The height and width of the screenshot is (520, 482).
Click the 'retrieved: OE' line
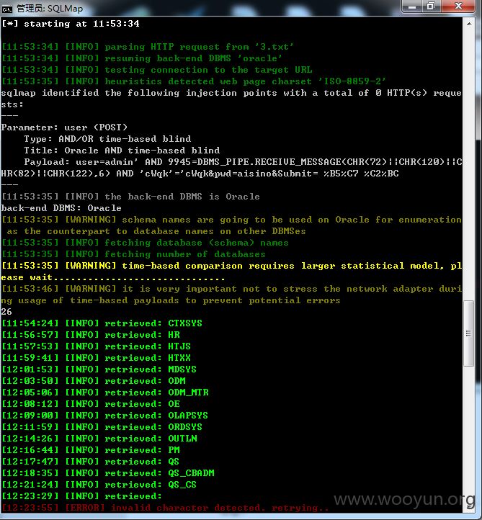click(91, 404)
